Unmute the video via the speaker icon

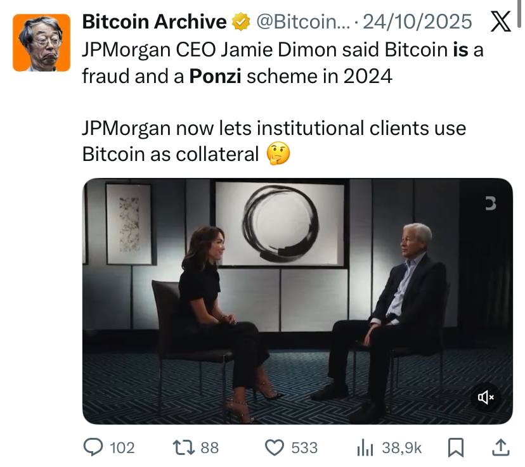tap(485, 396)
